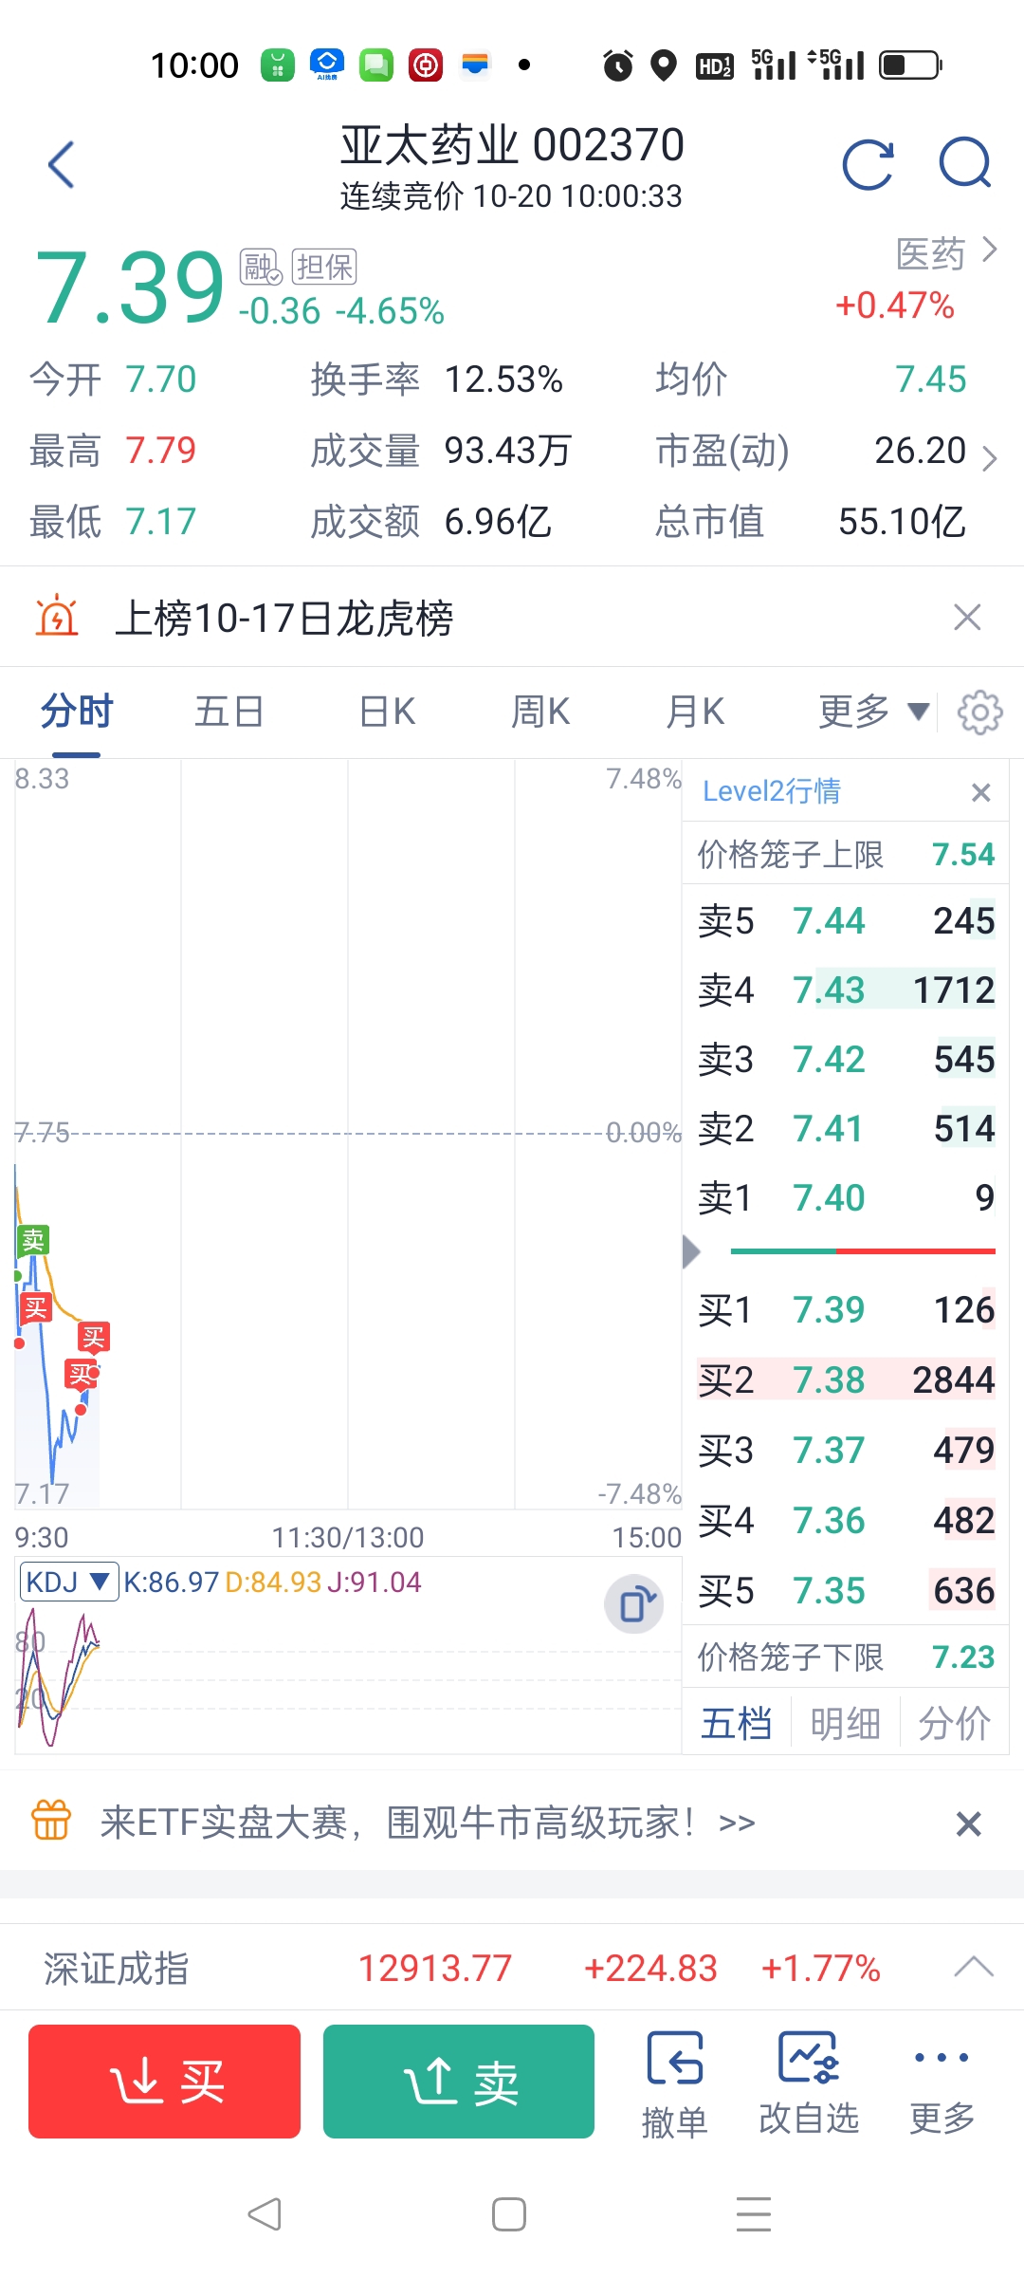The height and width of the screenshot is (2277, 1024).
Task: Dismiss the 龙虎榜 notification banner
Action: coord(966,618)
